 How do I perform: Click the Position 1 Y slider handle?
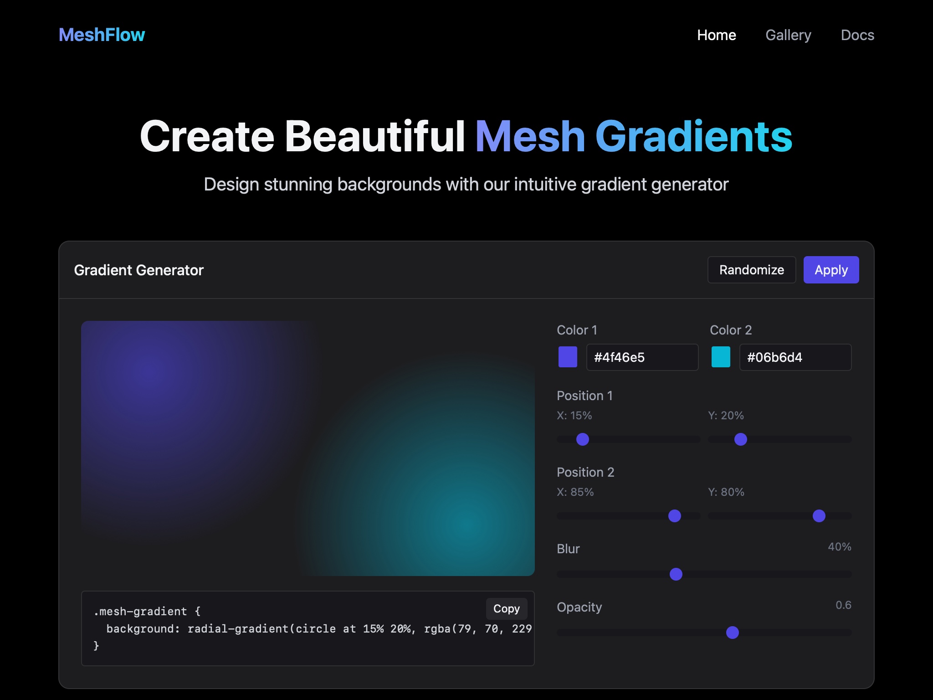pyautogui.click(x=741, y=439)
